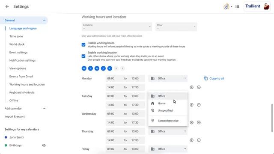The height and width of the screenshot is (154, 274).
Task: Edit Monday 13:00 end time
Action: 135,78
